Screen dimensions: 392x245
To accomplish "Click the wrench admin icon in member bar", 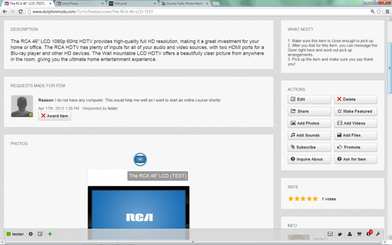I will point(378,234).
